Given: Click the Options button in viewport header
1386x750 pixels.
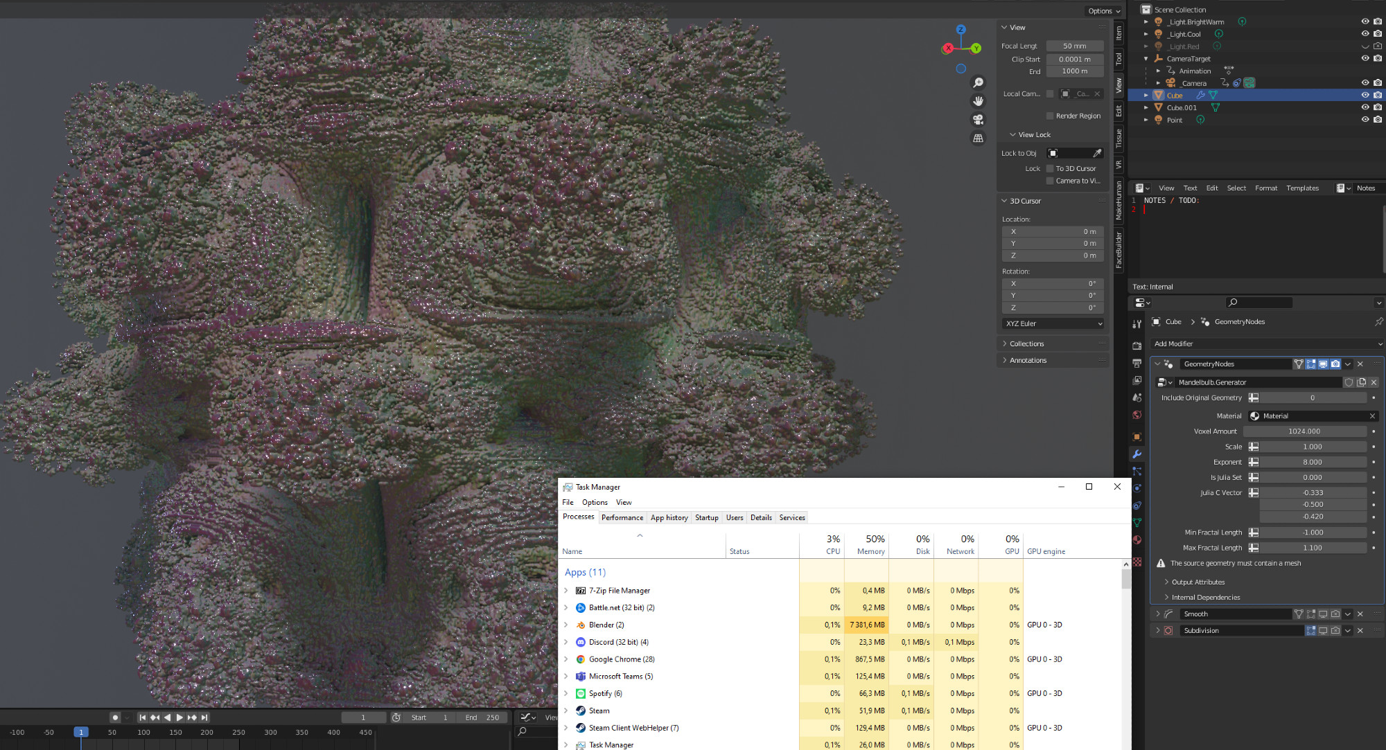Looking at the screenshot, I should (x=1103, y=10).
